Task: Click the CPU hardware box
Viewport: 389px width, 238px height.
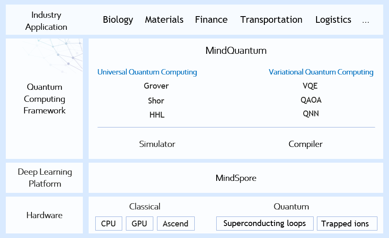Action: tap(109, 224)
